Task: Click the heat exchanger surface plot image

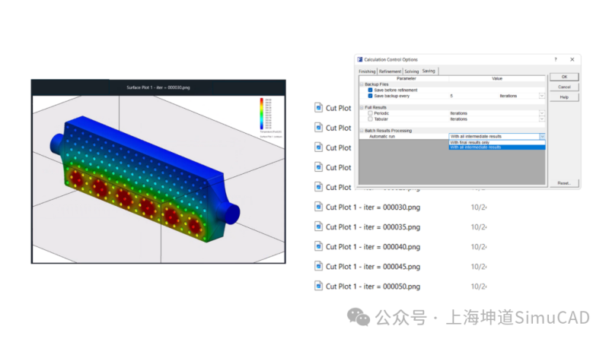Action: coord(158,179)
